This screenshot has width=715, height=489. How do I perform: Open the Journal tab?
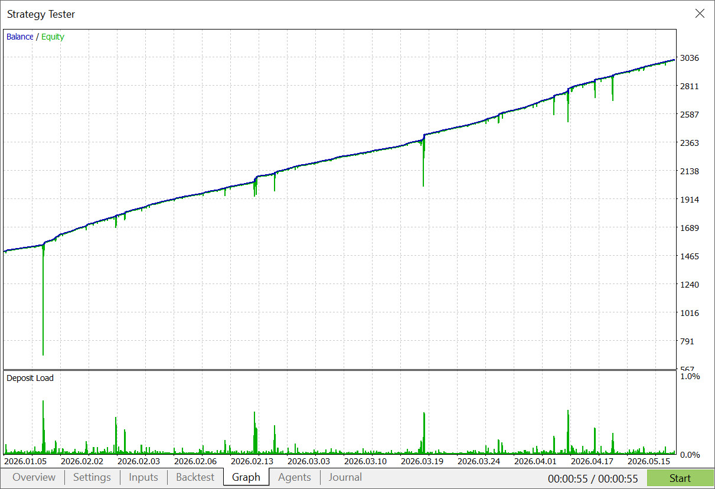pos(345,477)
